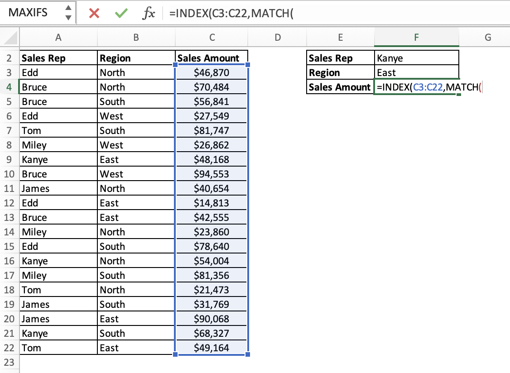Click cell F4 with the INDEX formula
The width and height of the screenshot is (510, 373).
(416, 87)
